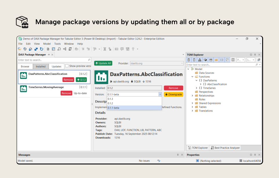
Task: Open the Tools menu
Action: coord(57,44)
